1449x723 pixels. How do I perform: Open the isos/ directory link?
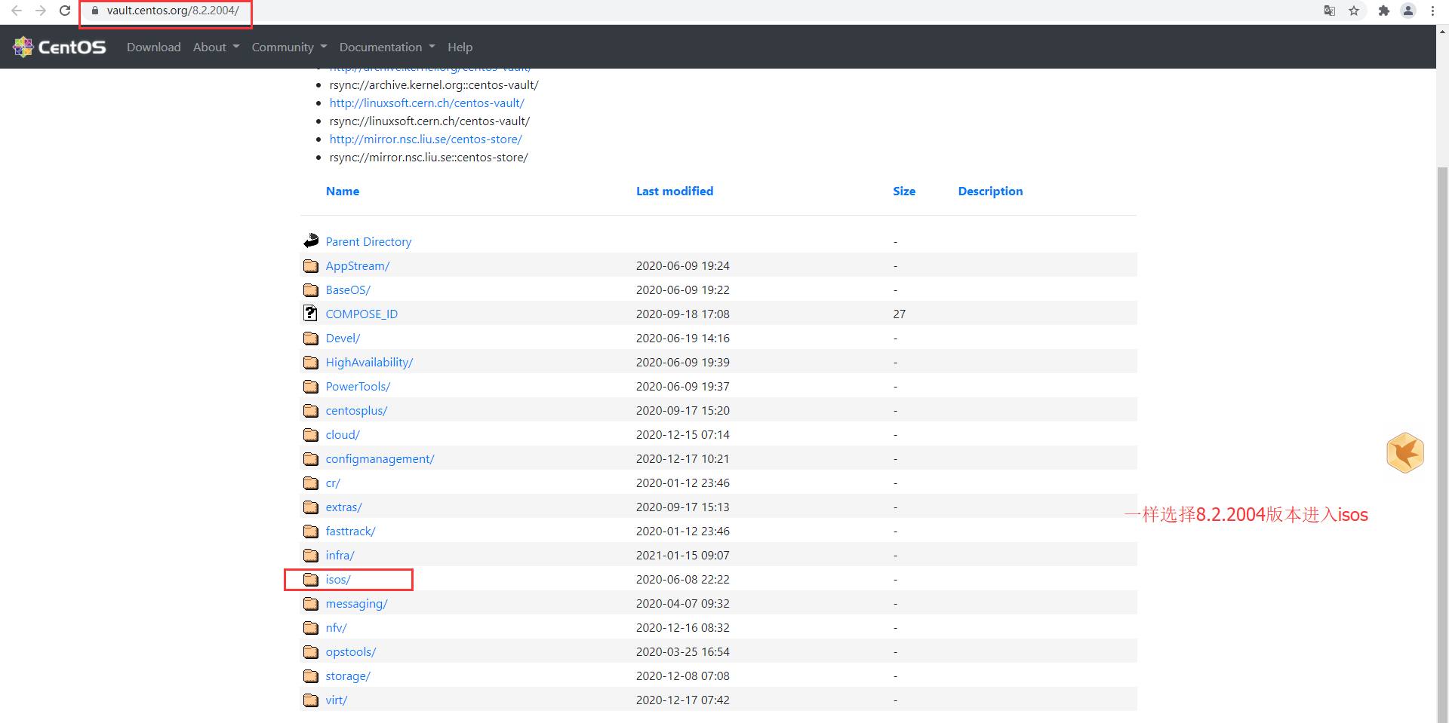pyautogui.click(x=338, y=579)
